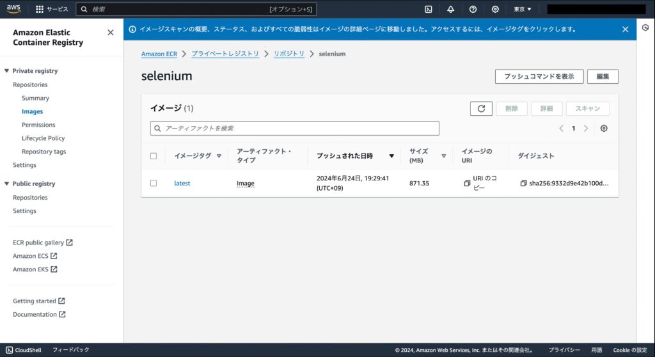The width and height of the screenshot is (655, 357).
Task: Open CloudShell in the footer
Action: click(24, 350)
